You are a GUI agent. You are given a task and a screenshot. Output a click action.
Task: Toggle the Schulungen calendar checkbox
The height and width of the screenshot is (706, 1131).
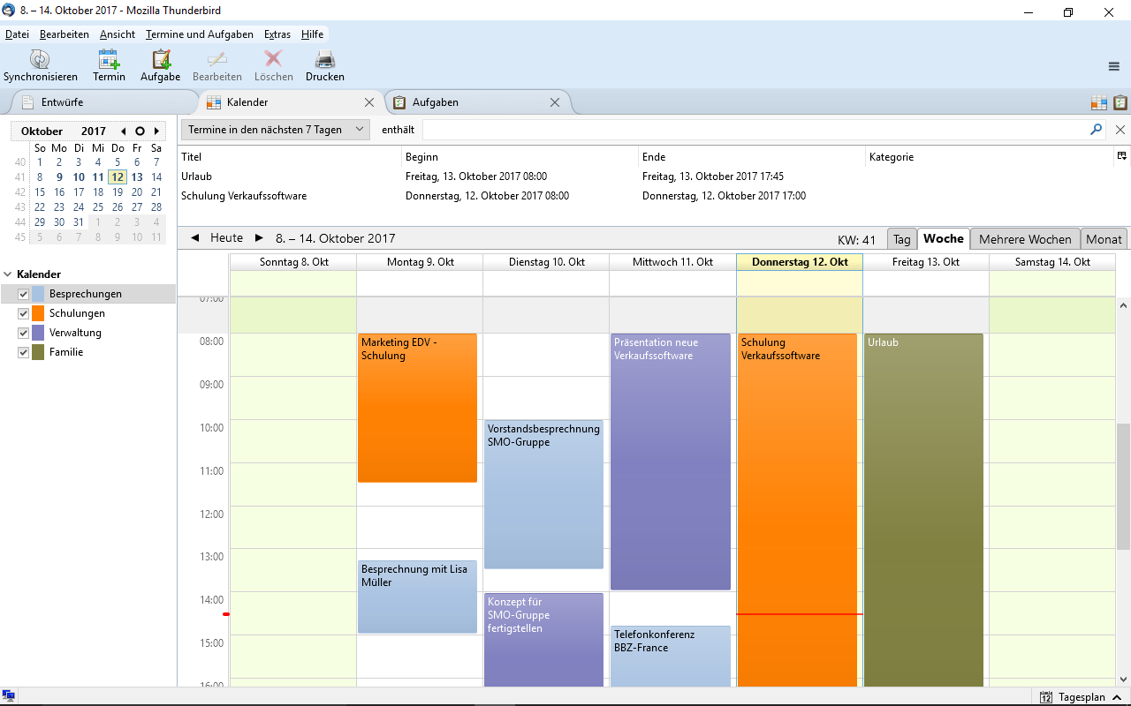click(x=24, y=313)
